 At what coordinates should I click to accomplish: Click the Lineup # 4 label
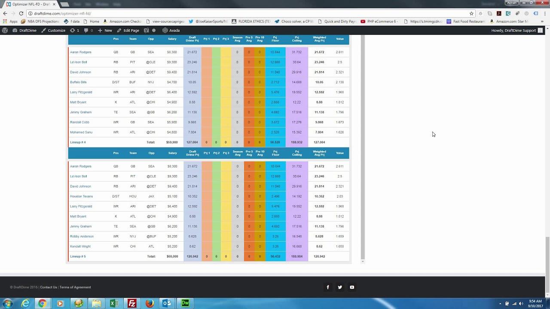click(x=78, y=142)
